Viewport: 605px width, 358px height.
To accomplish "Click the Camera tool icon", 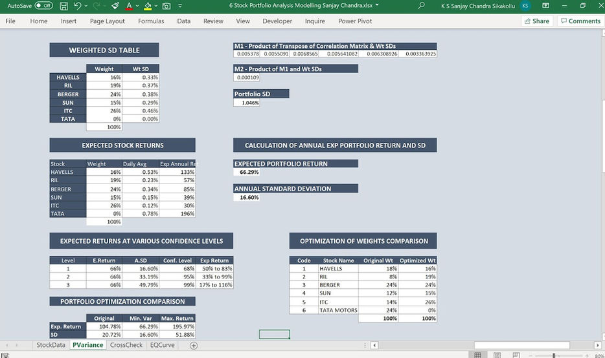I will [166, 6].
